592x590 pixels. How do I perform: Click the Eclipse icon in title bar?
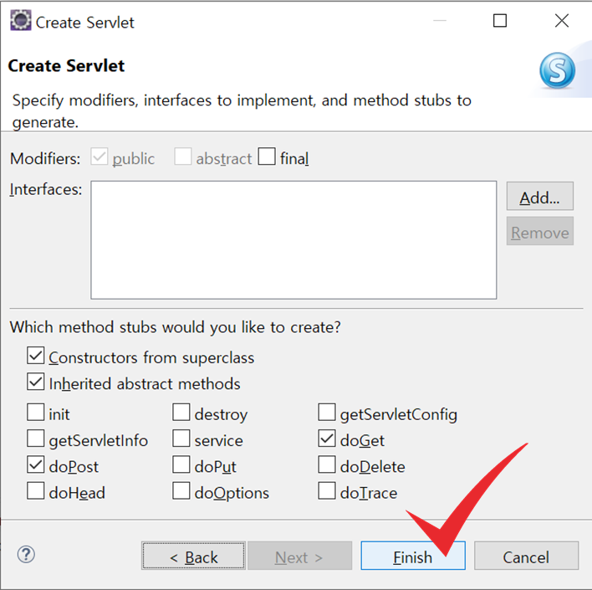point(20,20)
